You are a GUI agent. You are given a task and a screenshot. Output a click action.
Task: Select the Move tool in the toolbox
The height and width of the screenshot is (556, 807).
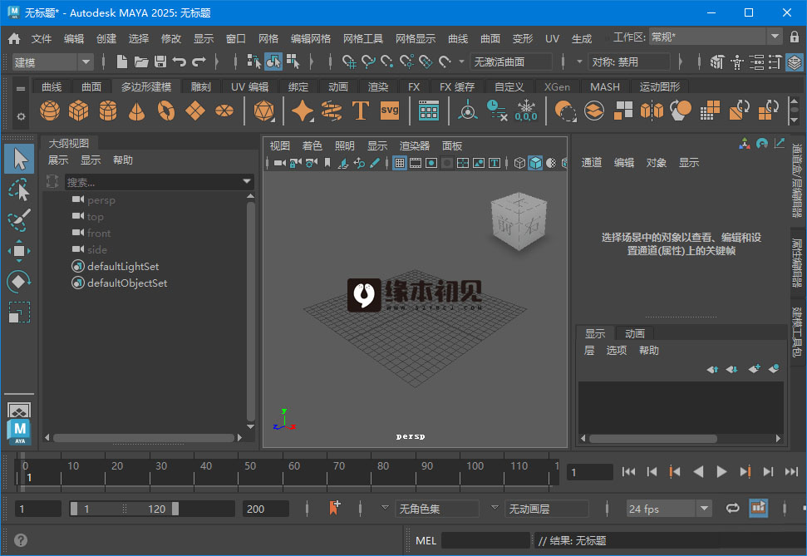[19, 251]
